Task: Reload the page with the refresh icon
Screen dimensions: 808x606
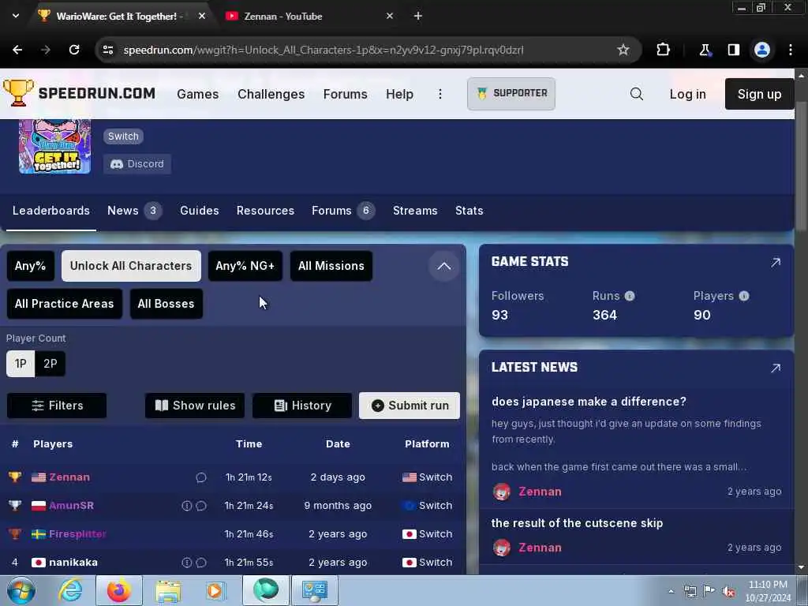Action: click(74, 50)
